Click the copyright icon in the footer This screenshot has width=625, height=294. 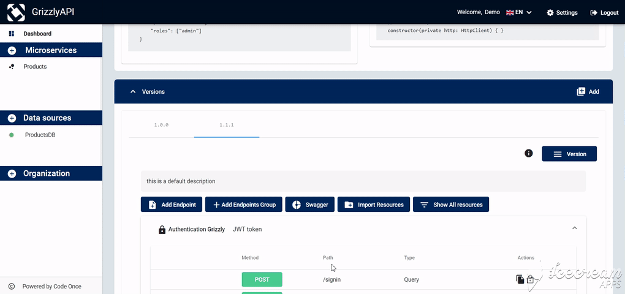point(11,287)
